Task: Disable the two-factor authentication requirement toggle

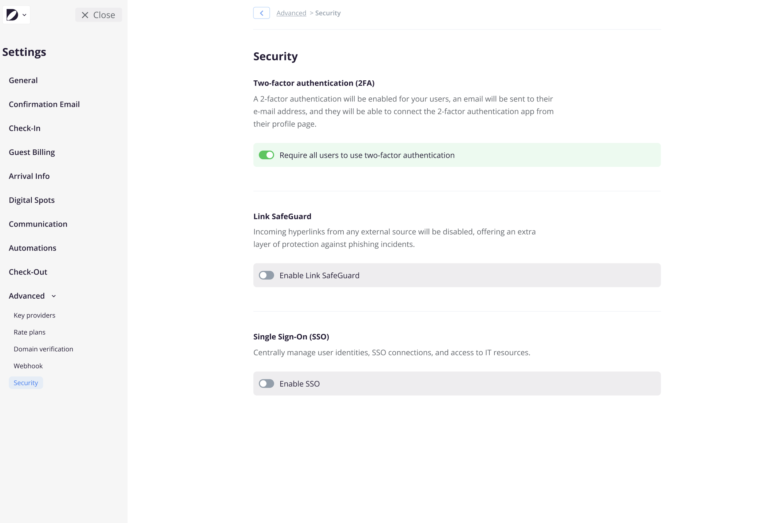Action: click(x=266, y=155)
